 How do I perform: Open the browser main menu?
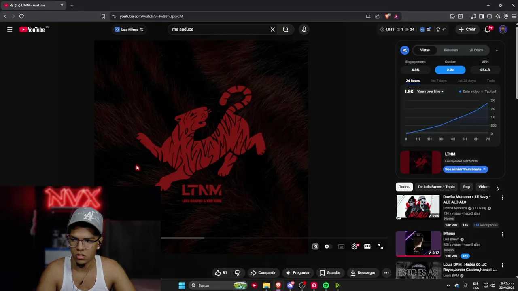point(514,16)
